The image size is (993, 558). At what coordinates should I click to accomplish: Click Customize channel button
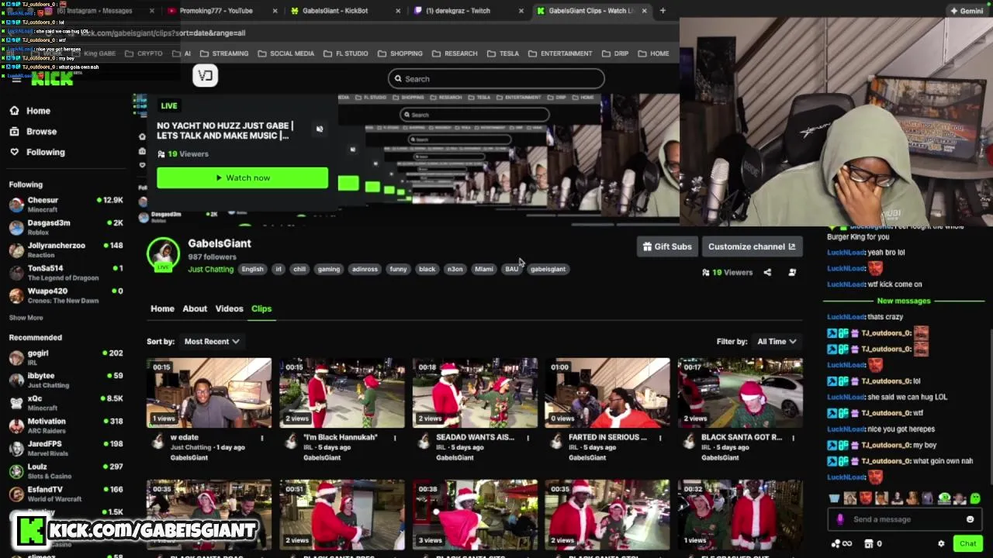point(751,246)
